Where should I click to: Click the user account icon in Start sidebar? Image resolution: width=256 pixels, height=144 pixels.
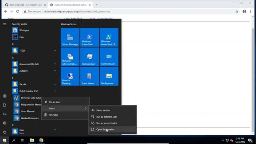pos(4,96)
